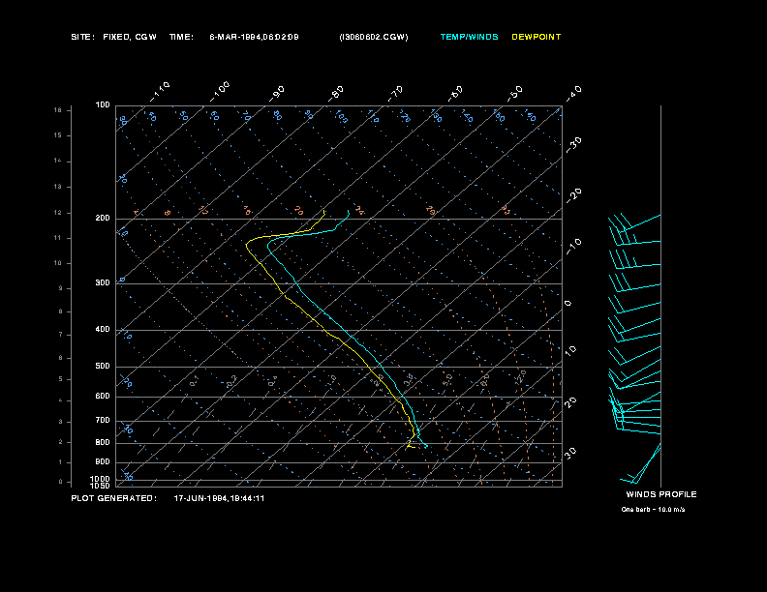Click the '-70' isotherm label at top

[396, 93]
